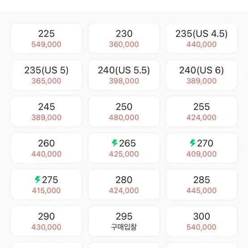Screen dimensions: 248x248
Task: Tap the lightning bolt icon beside 265
Action: pos(115,143)
